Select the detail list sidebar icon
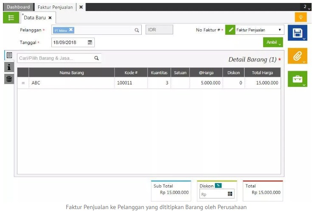 (x=9, y=55)
